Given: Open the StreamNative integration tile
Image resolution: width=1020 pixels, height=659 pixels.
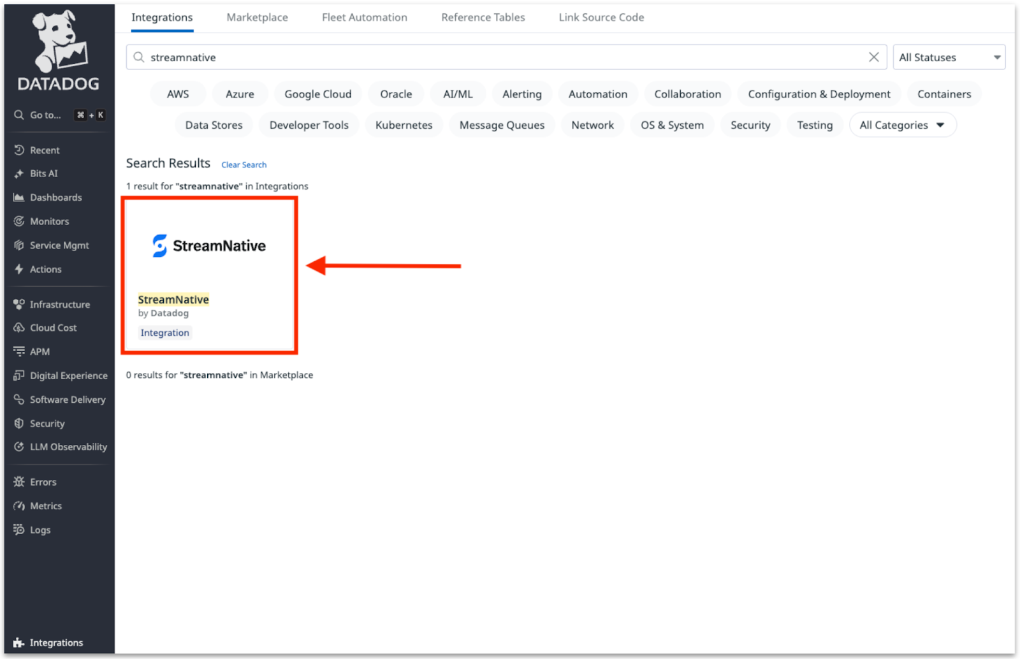Looking at the screenshot, I should 209,274.
